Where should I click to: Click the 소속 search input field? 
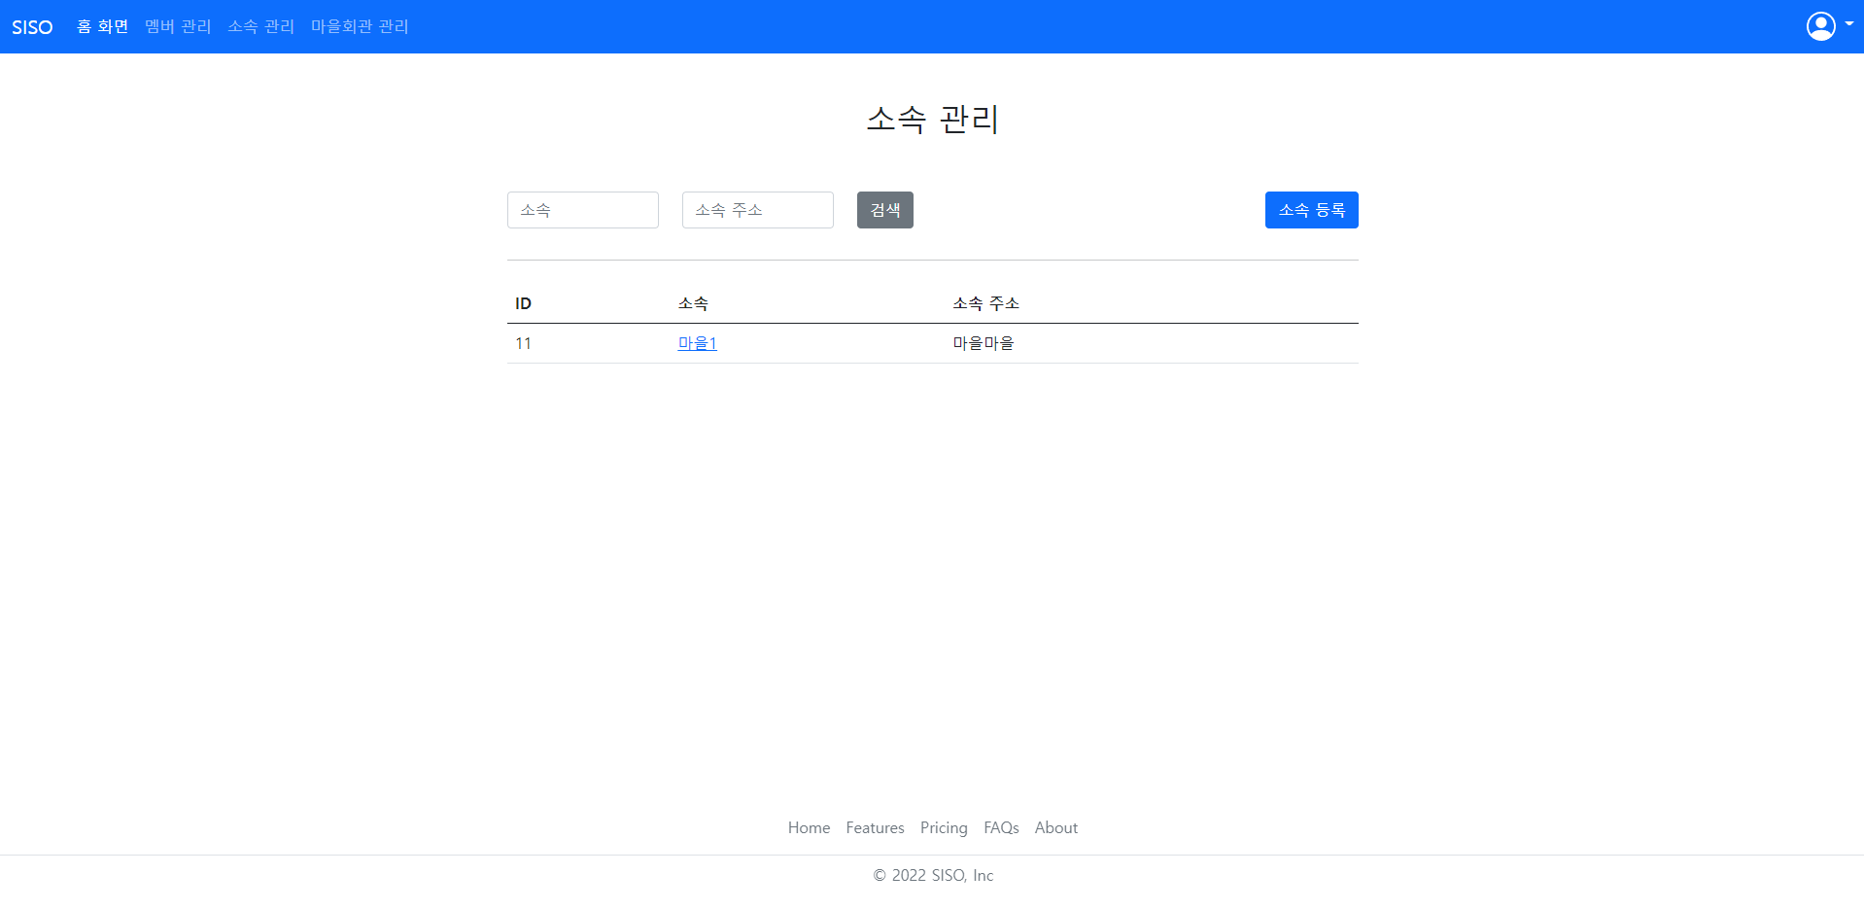pyautogui.click(x=582, y=209)
